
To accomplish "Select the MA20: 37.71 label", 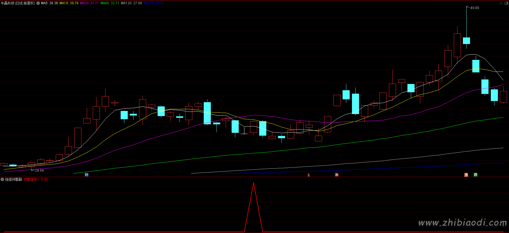I will pos(89,3).
